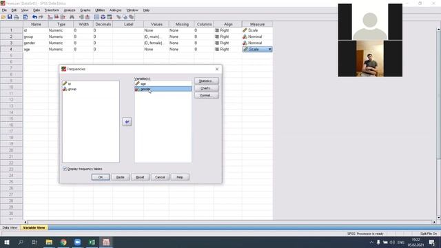The width and height of the screenshot is (441, 248).
Task: Click the Variables info toolbar icon
Action: pyautogui.click(x=63, y=17)
